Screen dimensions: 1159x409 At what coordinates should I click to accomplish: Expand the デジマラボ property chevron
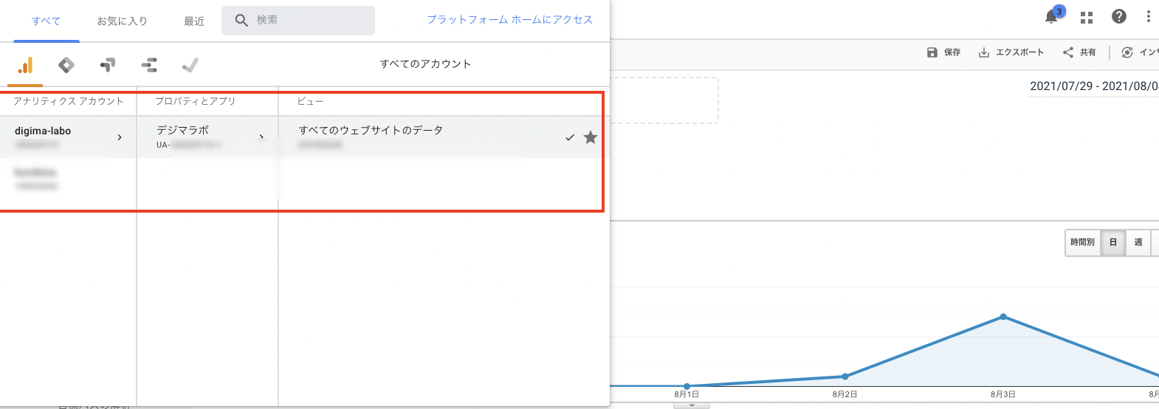pos(261,137)
